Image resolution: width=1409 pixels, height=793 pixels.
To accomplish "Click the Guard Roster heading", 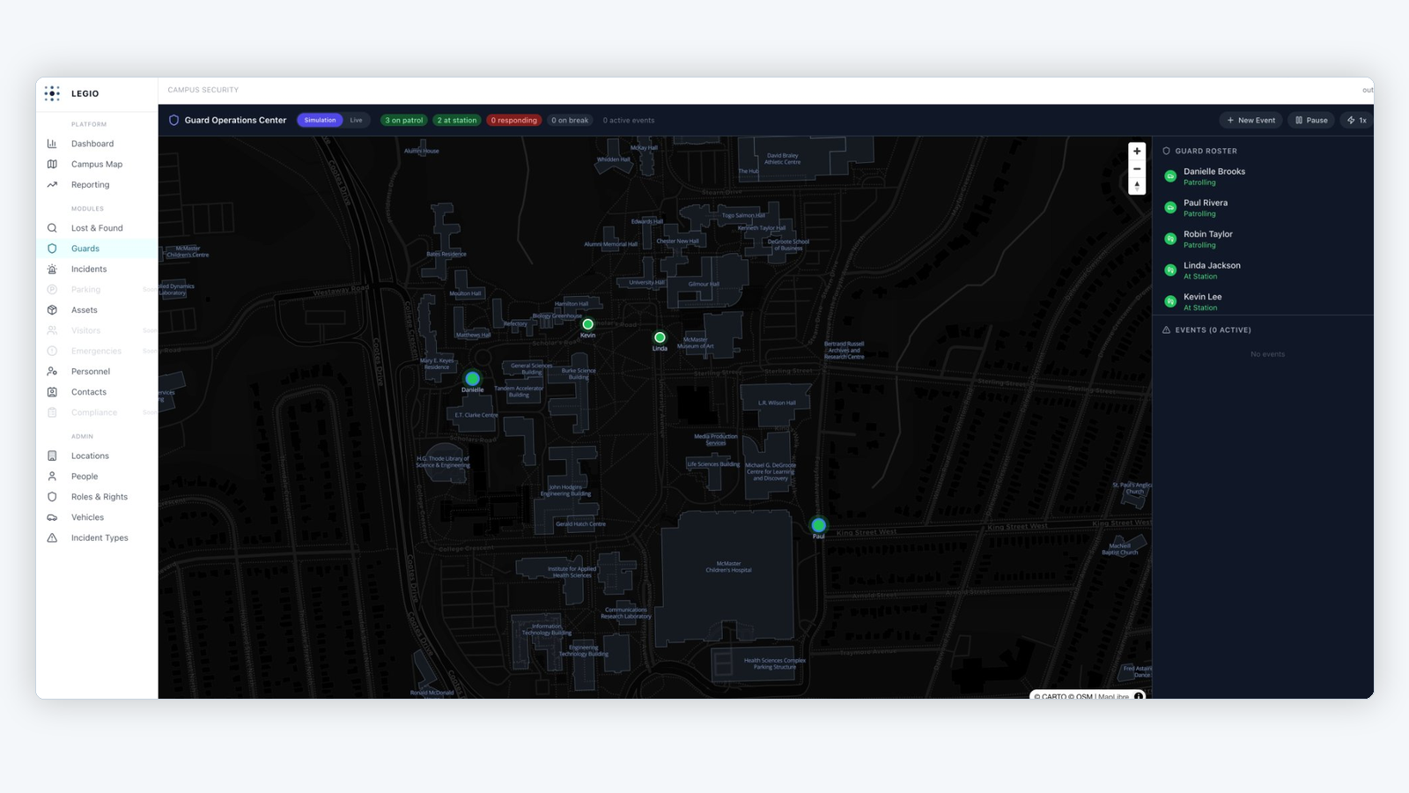I will pos(1206,152).
